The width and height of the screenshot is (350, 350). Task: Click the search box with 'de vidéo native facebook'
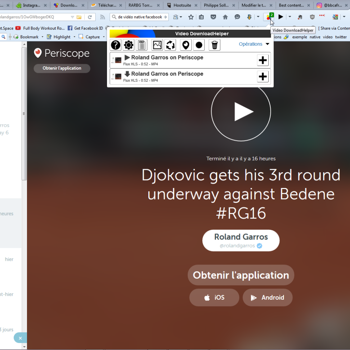139,17
